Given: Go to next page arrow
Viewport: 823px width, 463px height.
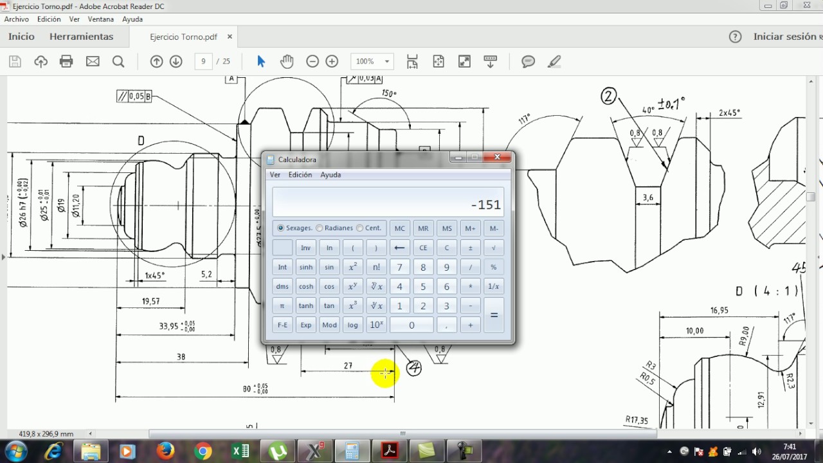Looking at the screenshot, I should point(176,62).
